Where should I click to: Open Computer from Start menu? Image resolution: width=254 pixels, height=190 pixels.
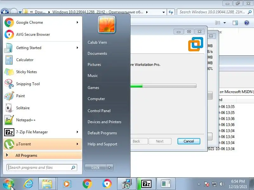(x=96, y=99)
